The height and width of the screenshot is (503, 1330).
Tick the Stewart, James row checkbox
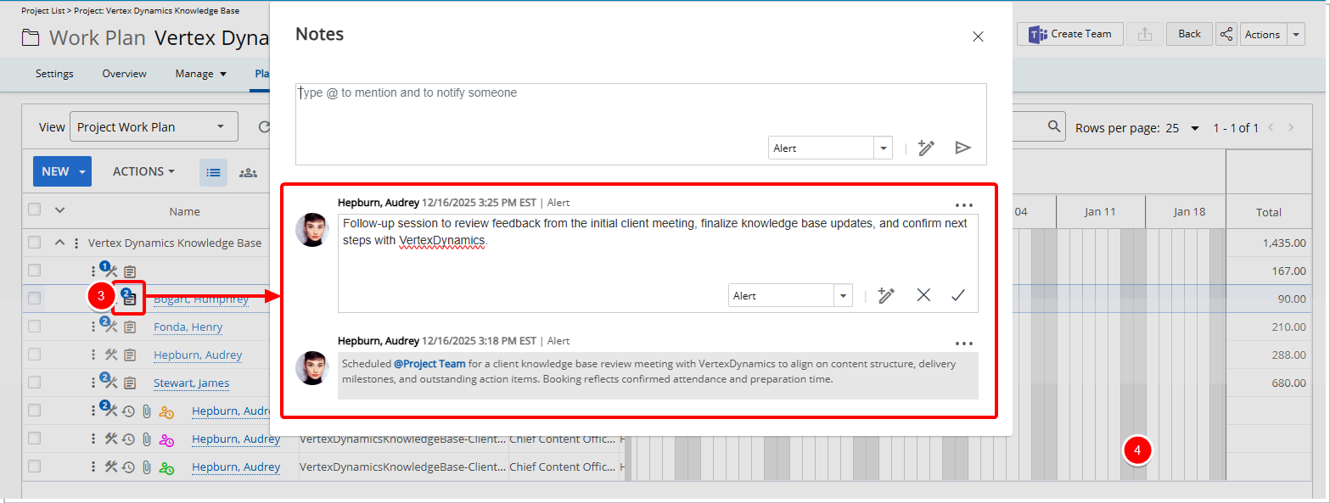tap(34, 383)
